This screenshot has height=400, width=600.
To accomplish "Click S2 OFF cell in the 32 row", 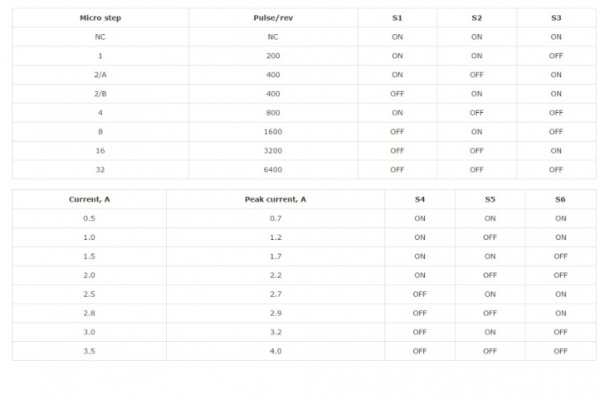I will (x=477, y=169).
